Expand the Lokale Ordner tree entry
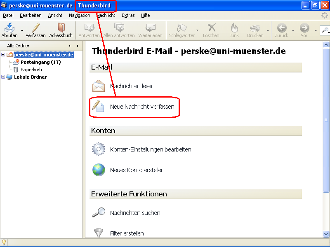This screenshot has height=247, width=330. click(3, 77)
